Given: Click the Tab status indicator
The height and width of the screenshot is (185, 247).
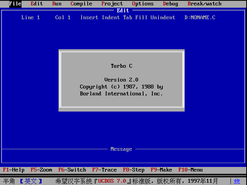Looking at the screenshot, I should (x=128, y=17).
